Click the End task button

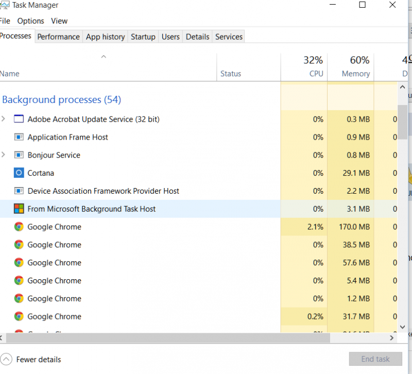(375, 359)
